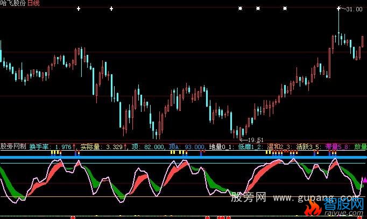This screenshot has height=219, width=367.
Task: Click the 温和2_3 legend label
Action: tap(279, 147)
